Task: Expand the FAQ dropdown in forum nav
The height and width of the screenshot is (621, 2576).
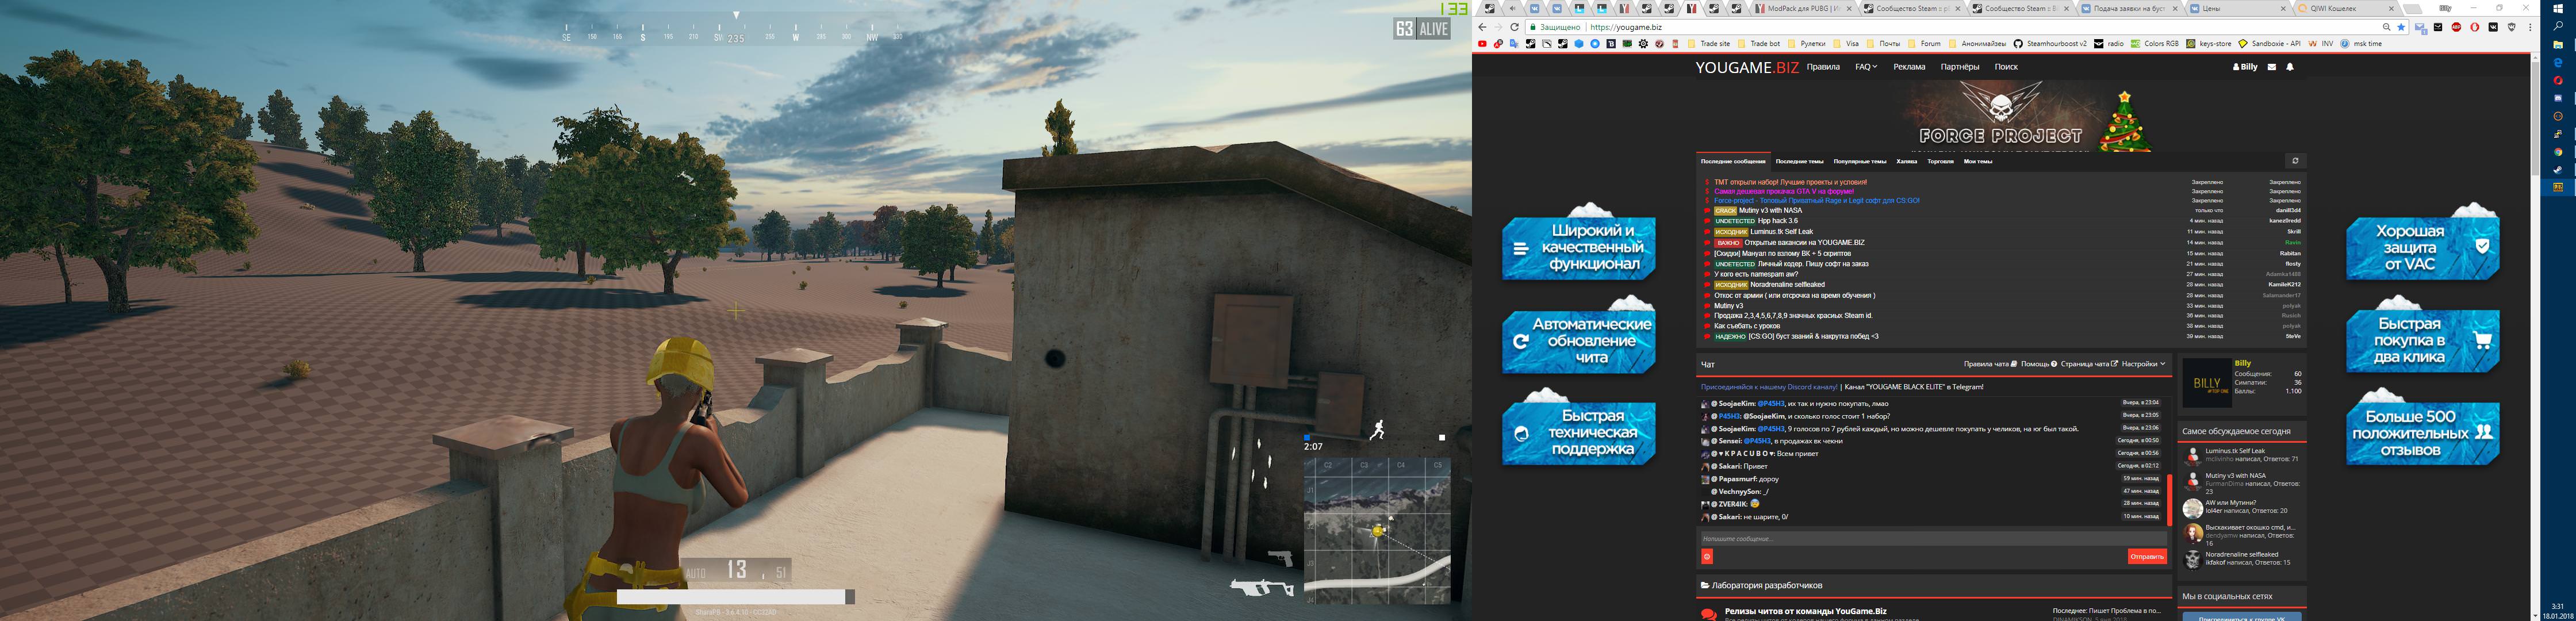Action: click(x=1866, y=67)
